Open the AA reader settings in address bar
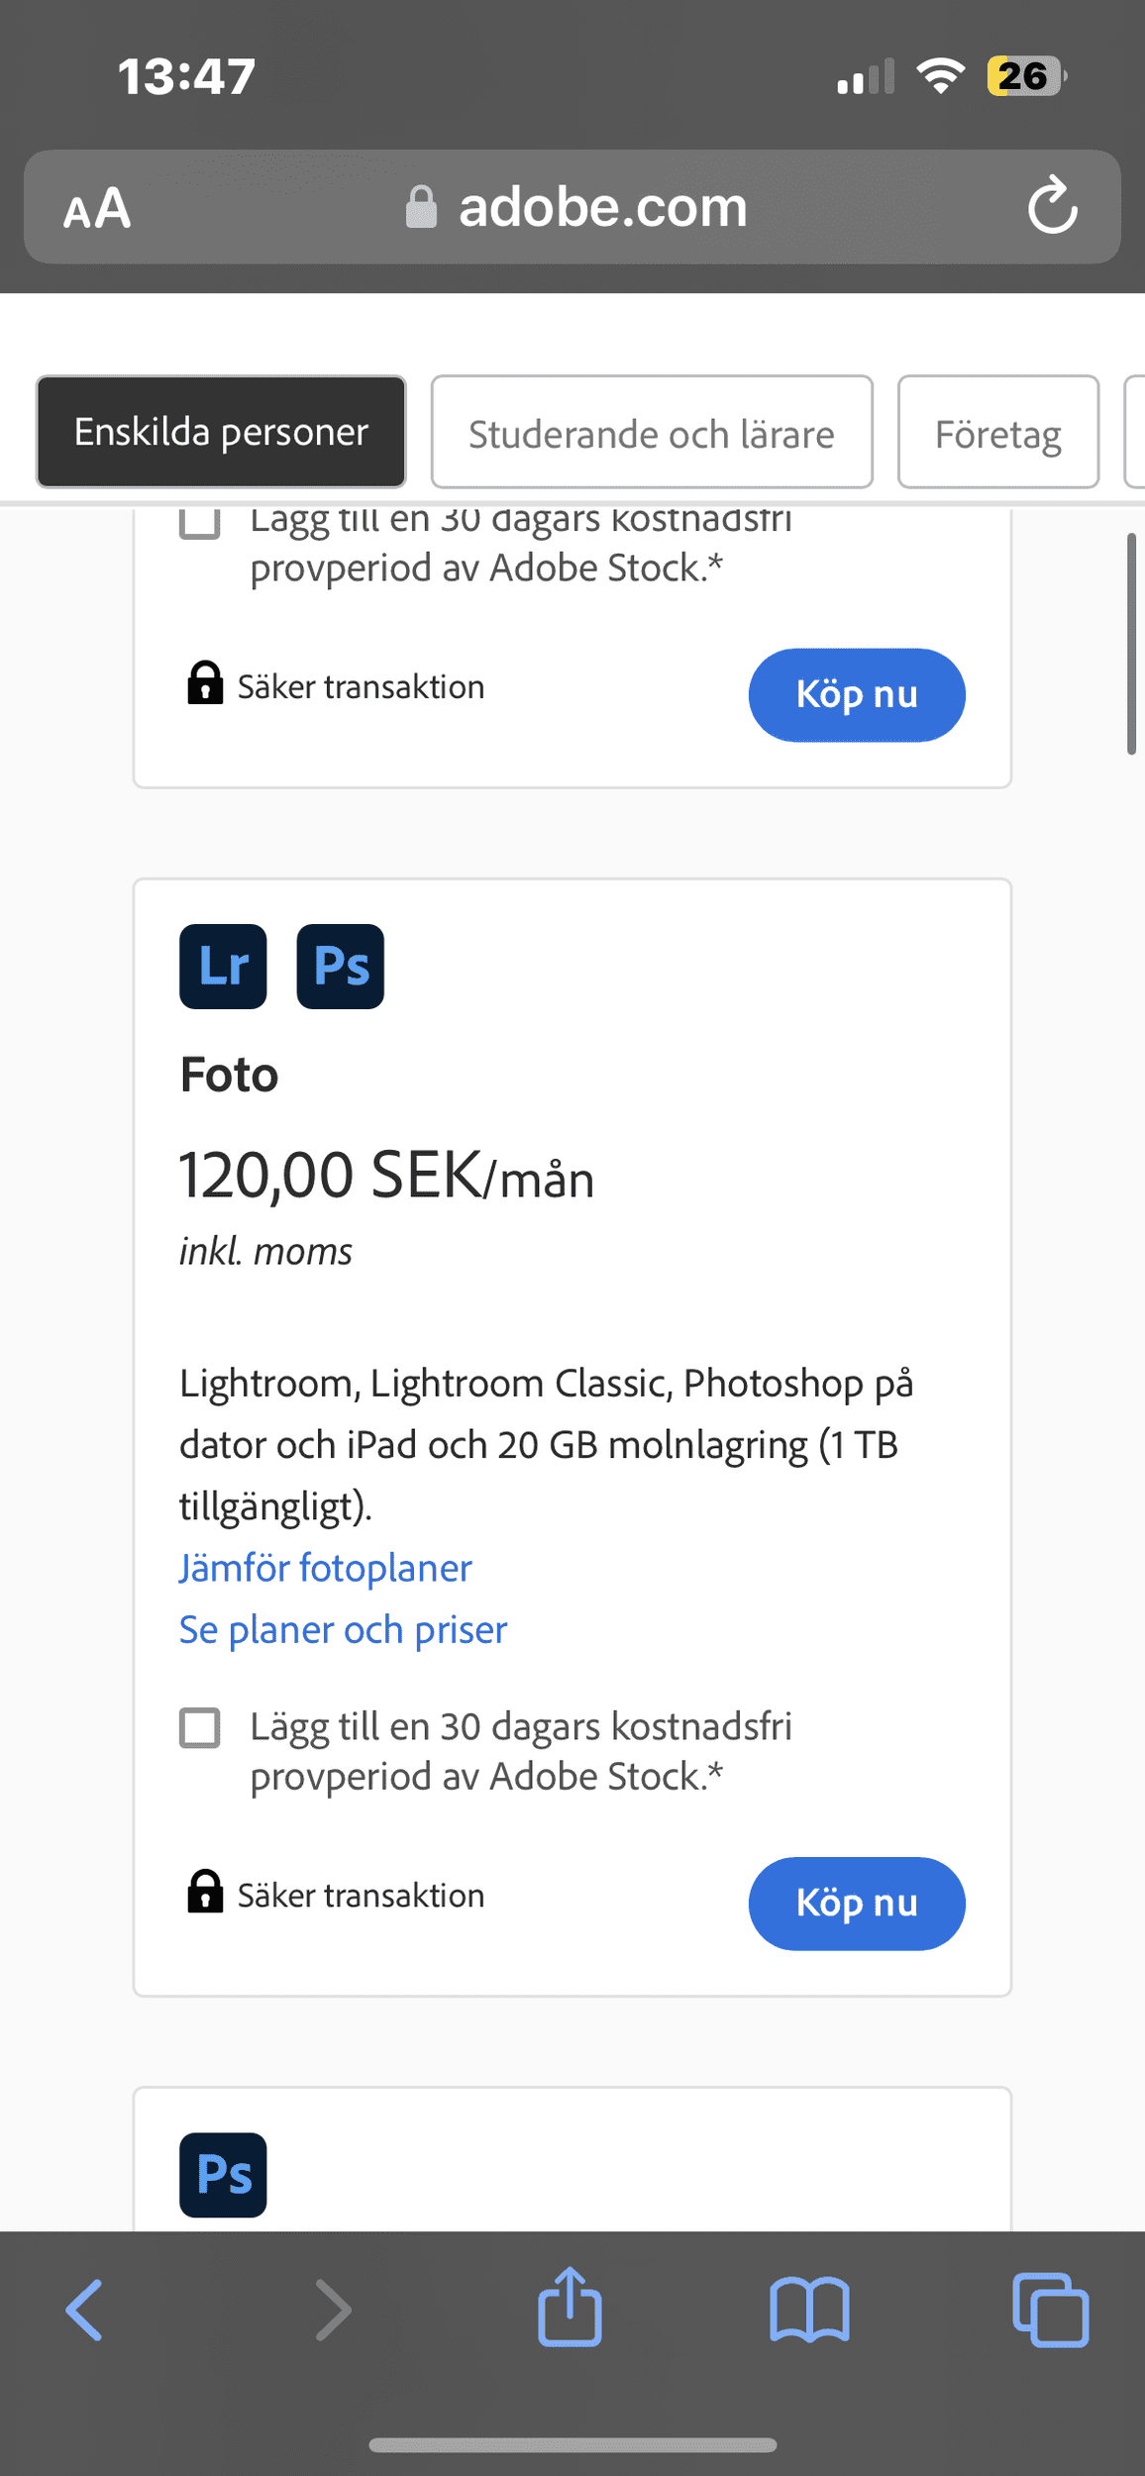Screen dimensions: 1145x2476 [x=97, y=208]
